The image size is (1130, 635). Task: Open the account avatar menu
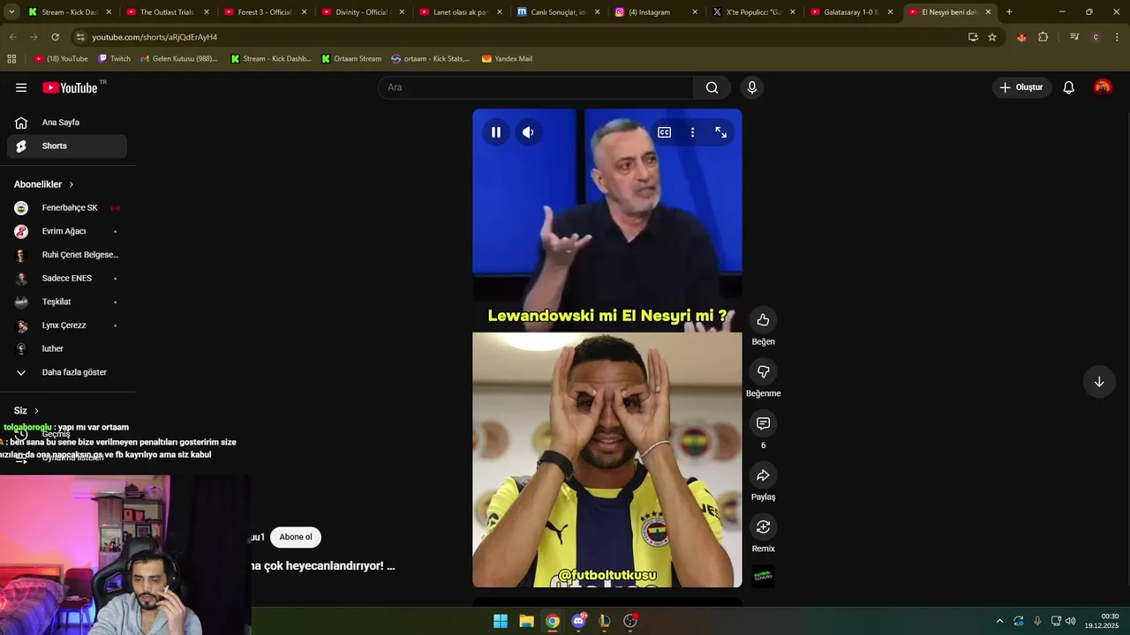tap(1103, 87)
